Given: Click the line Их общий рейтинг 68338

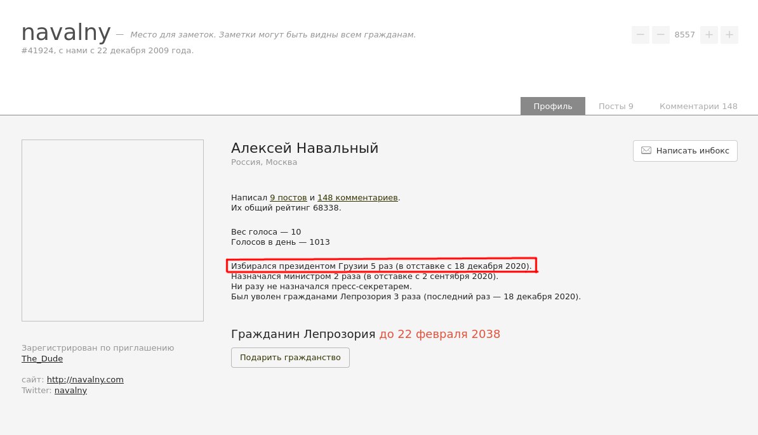Looking at the screenshot, I should click(x=286, y=208).
